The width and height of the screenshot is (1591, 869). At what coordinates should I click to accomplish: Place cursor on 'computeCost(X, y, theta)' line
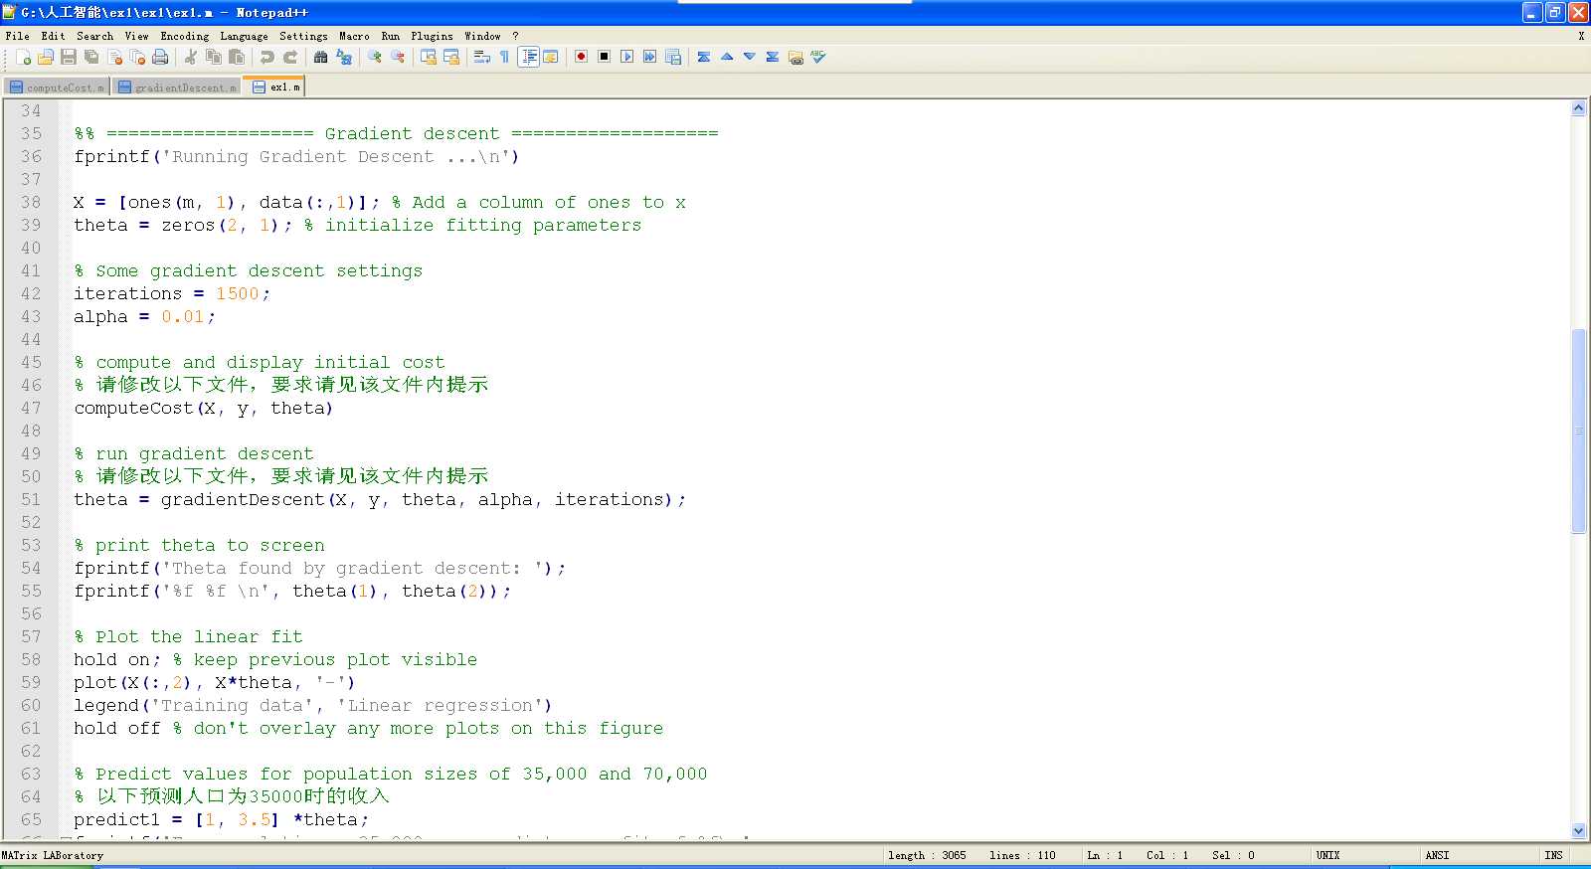click(203, 408)
